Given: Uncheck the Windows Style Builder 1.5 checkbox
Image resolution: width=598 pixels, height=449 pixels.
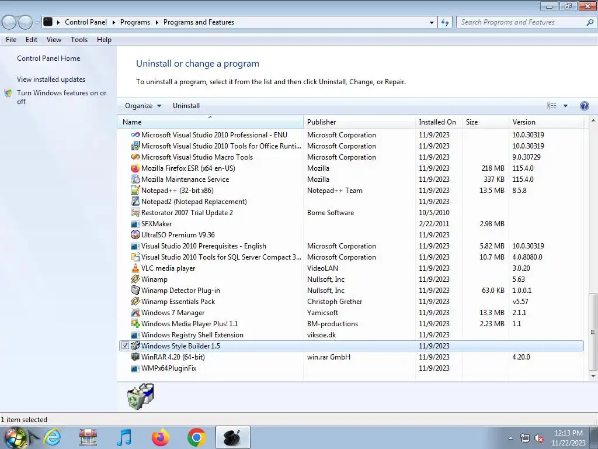Looking at the screenshot, I should pos(125,346).
